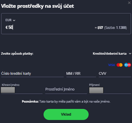The height and width of the screenshot is (123, 132).
Task: Click the Poznámka note text
Action: point(66,102)
